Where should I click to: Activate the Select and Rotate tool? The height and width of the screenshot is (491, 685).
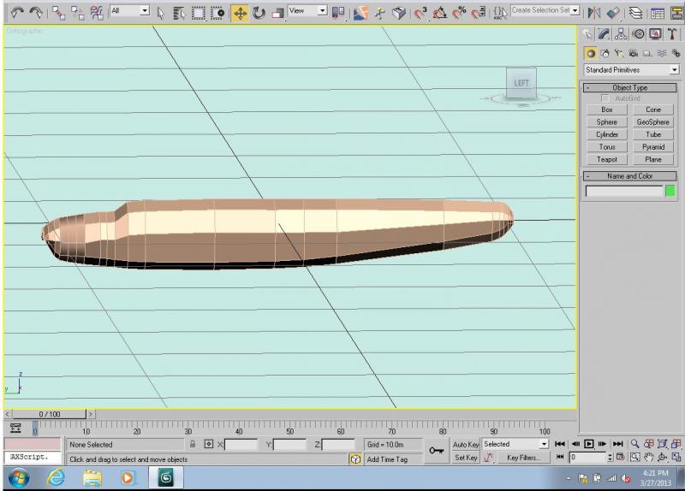point(259,13)
